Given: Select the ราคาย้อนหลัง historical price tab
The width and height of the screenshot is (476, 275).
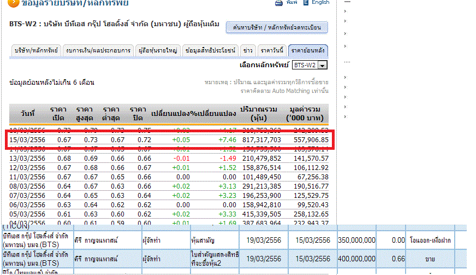Looking at the screenshot, I should coord(308,50).
